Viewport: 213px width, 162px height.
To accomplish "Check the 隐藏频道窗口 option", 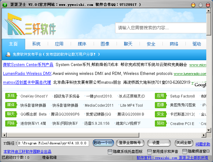I will pos(185,151).
